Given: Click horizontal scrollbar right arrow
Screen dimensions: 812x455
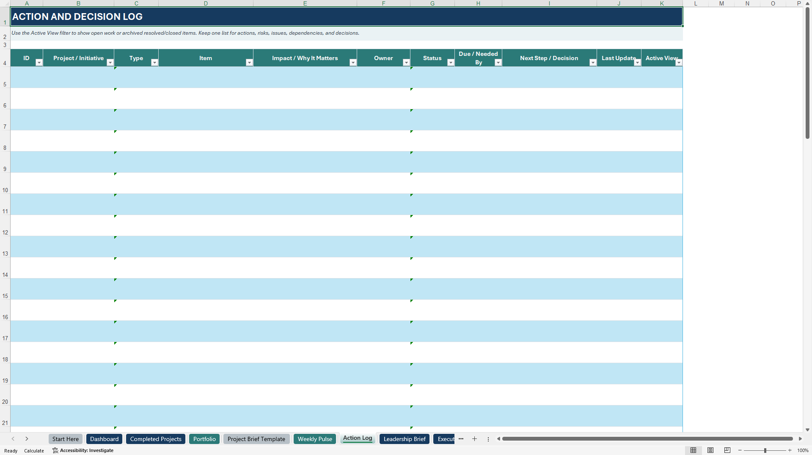Looking at the screenshot, I should [x=800, y=439].
